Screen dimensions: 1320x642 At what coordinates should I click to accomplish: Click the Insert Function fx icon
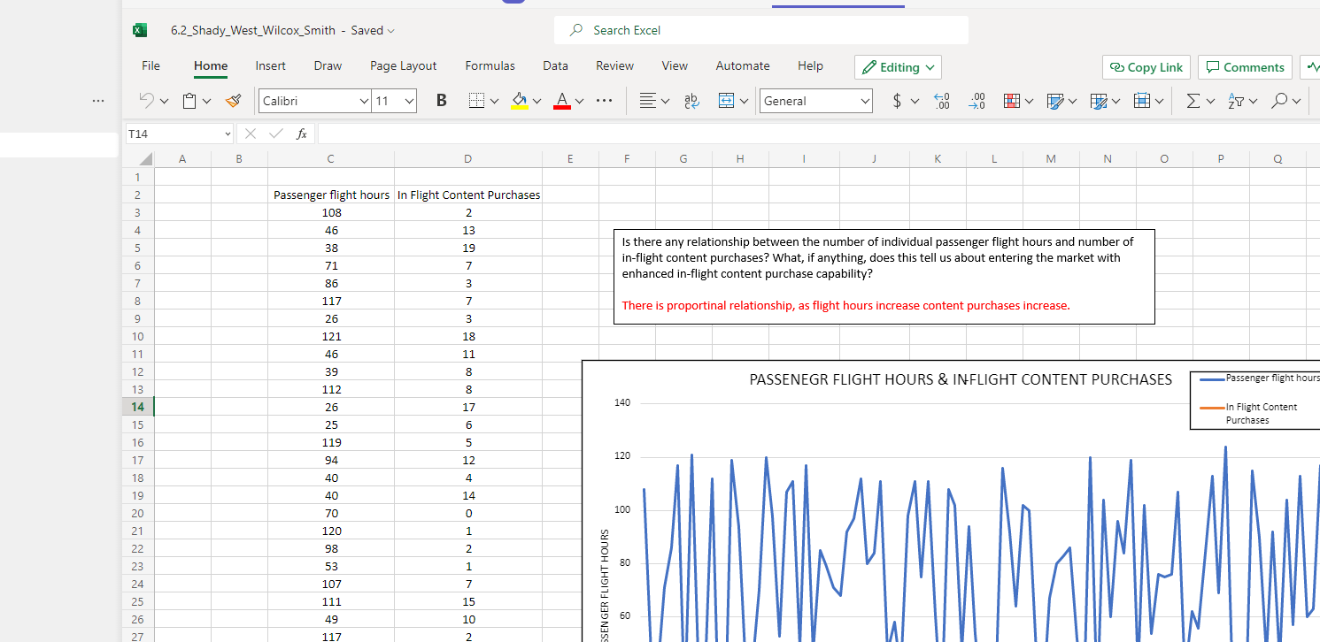(302, 134)
